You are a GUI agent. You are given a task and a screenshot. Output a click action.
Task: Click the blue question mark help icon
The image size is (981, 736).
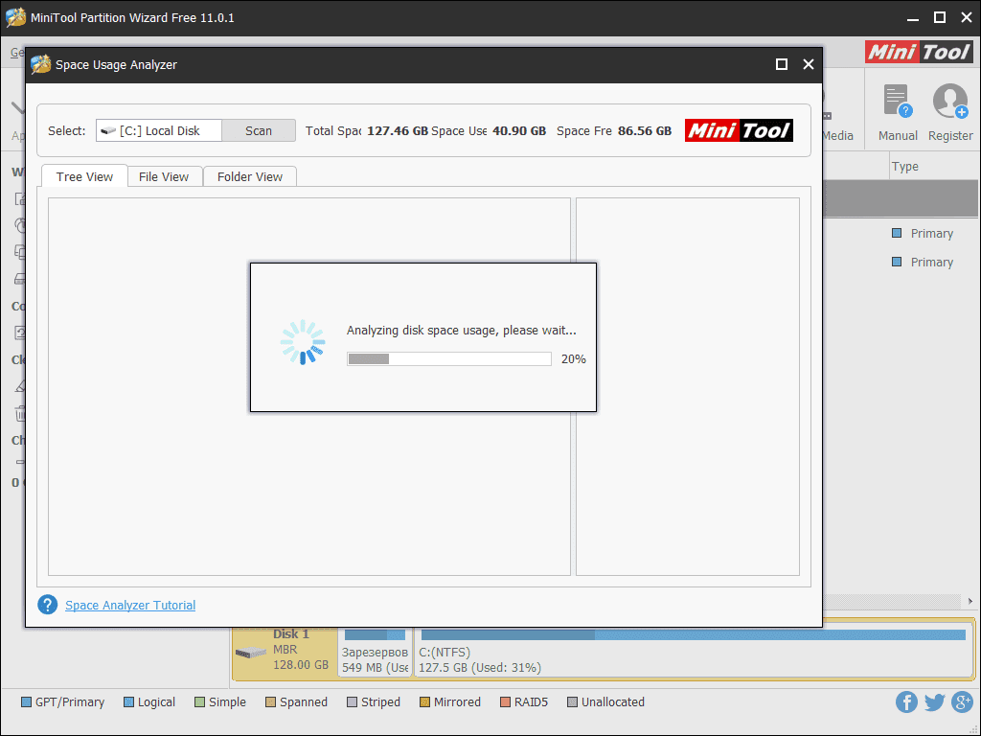click(48, 605)
